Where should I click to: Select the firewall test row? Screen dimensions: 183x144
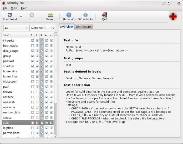28,92
